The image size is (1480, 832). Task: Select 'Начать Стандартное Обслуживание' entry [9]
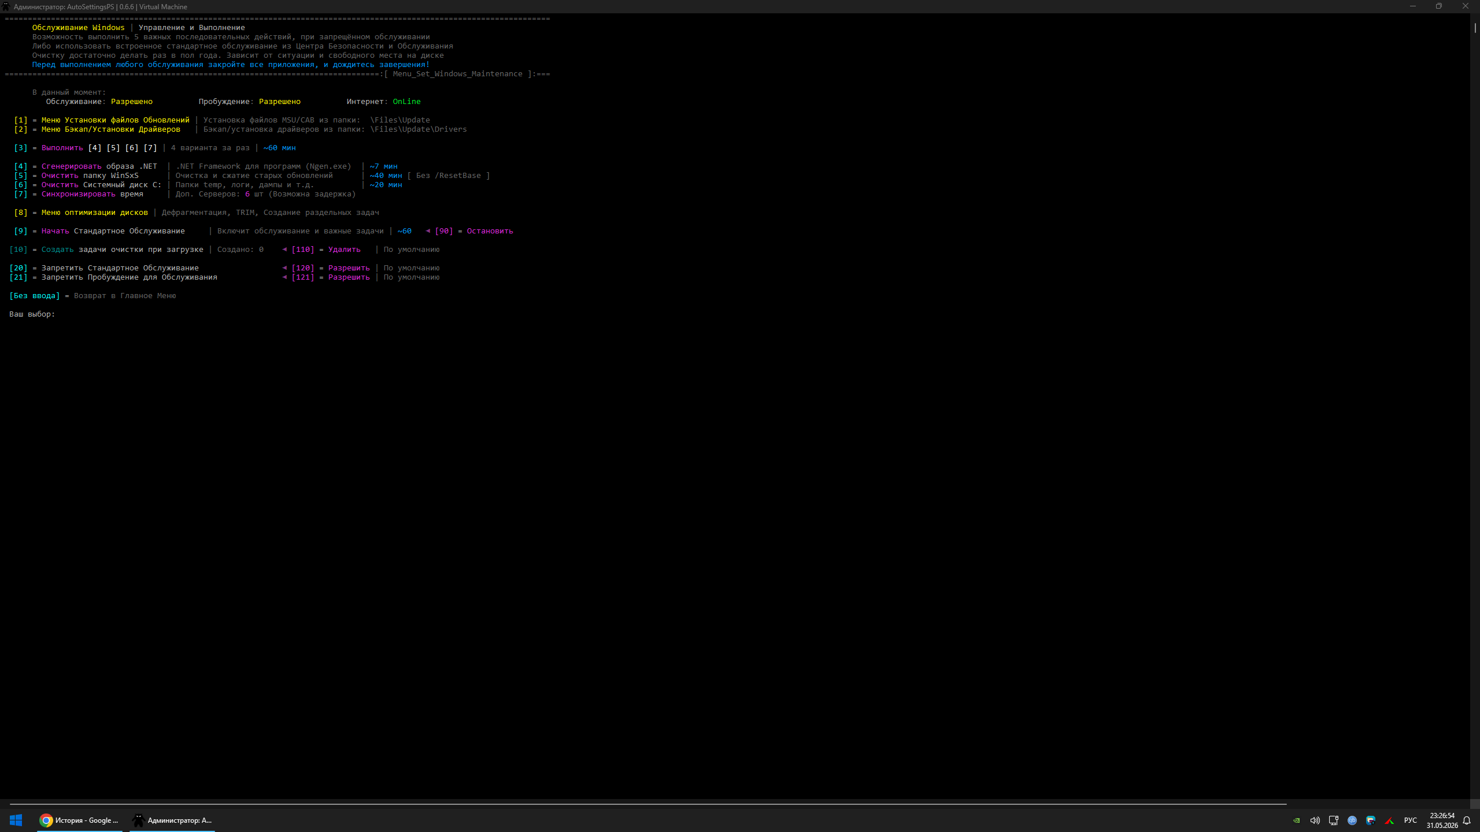113,231
